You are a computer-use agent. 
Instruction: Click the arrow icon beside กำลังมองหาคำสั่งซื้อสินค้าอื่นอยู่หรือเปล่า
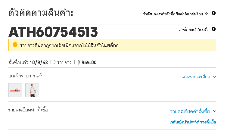(214, 13)
